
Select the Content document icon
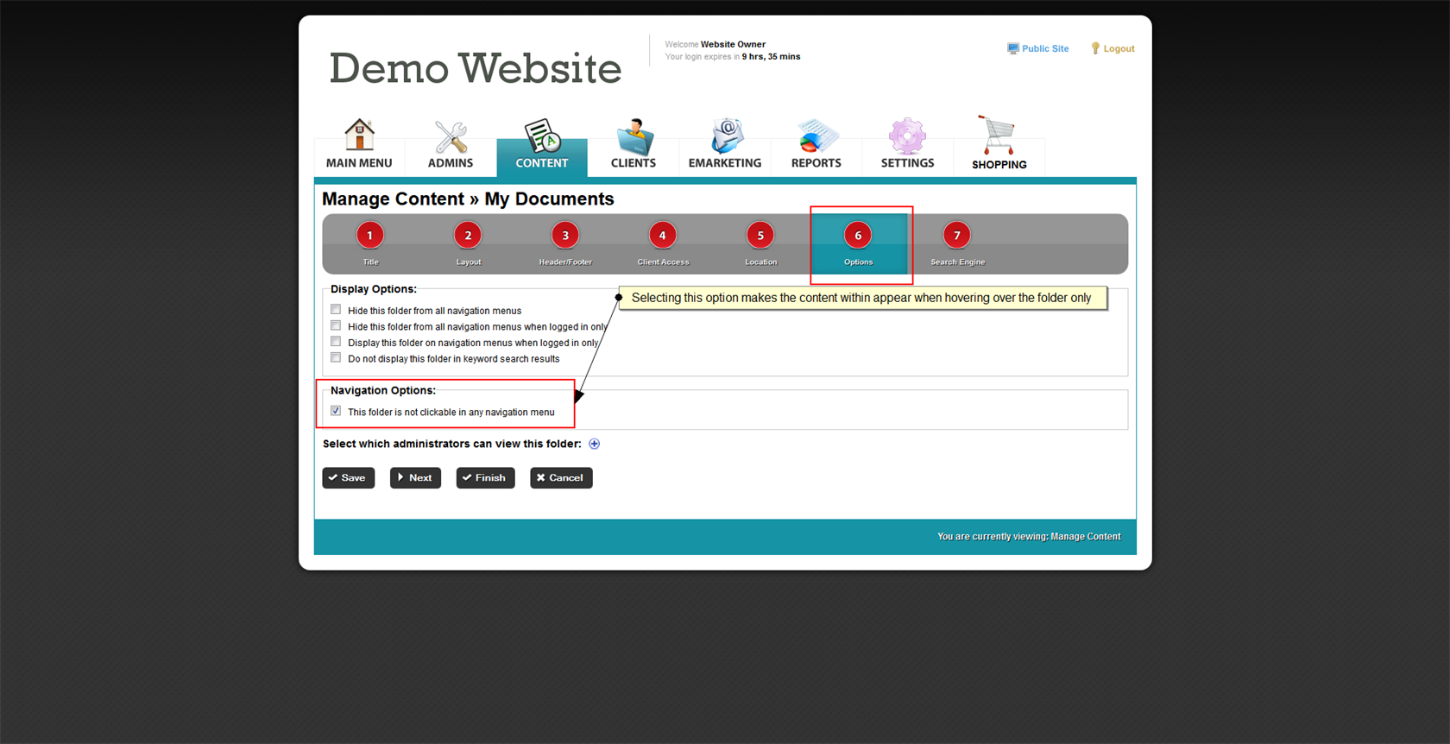(542, 136)
